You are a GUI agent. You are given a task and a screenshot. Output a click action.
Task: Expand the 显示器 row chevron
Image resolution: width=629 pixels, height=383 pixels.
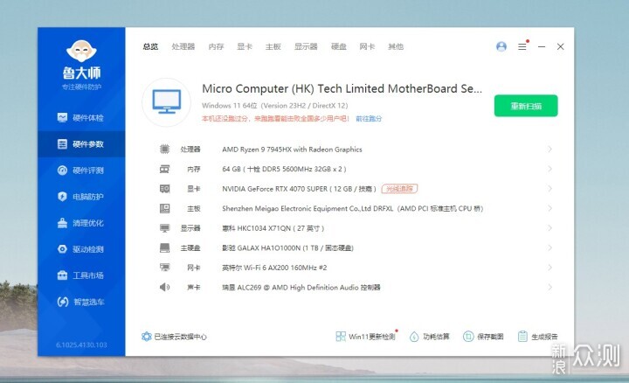click(550, 228)
